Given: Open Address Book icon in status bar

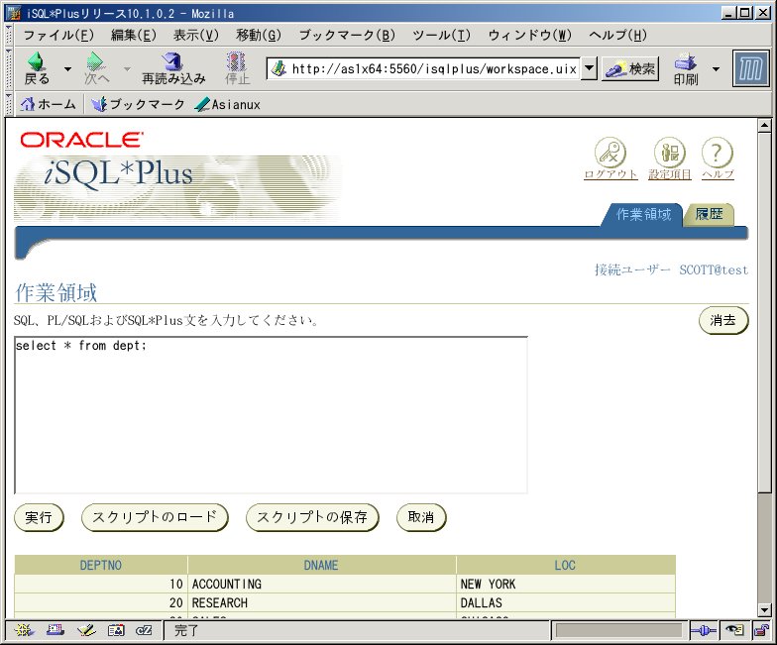Looking at the screenshot, I should 116,630.
